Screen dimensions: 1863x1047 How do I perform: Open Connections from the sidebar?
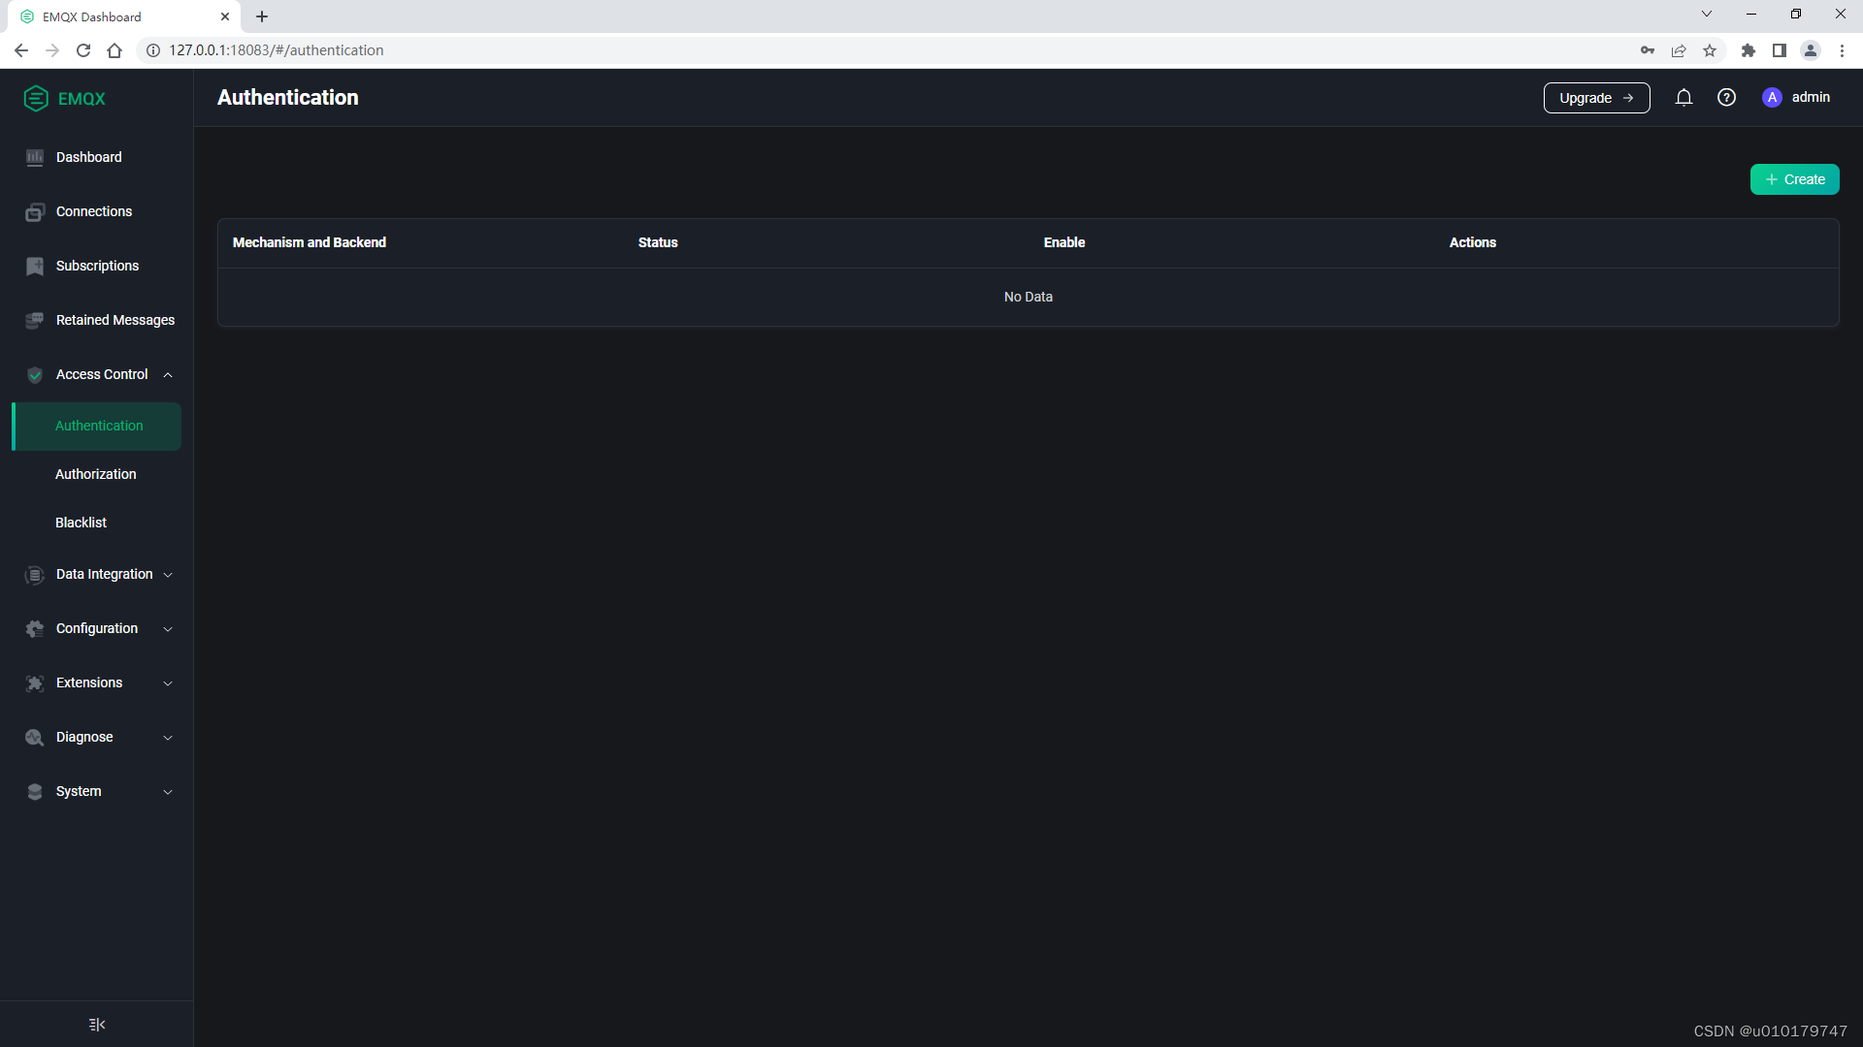click(94, 211)
